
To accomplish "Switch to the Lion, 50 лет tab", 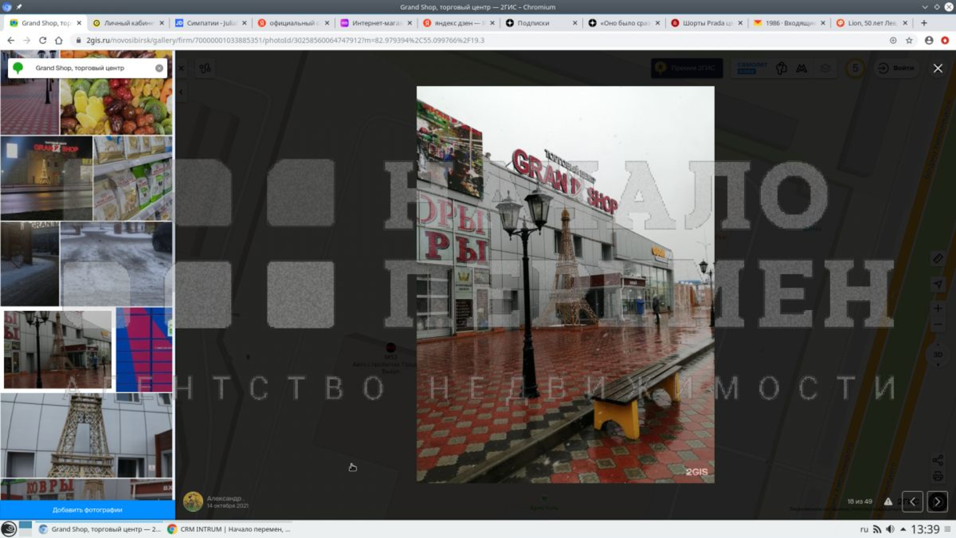I will tap(872, 23).
